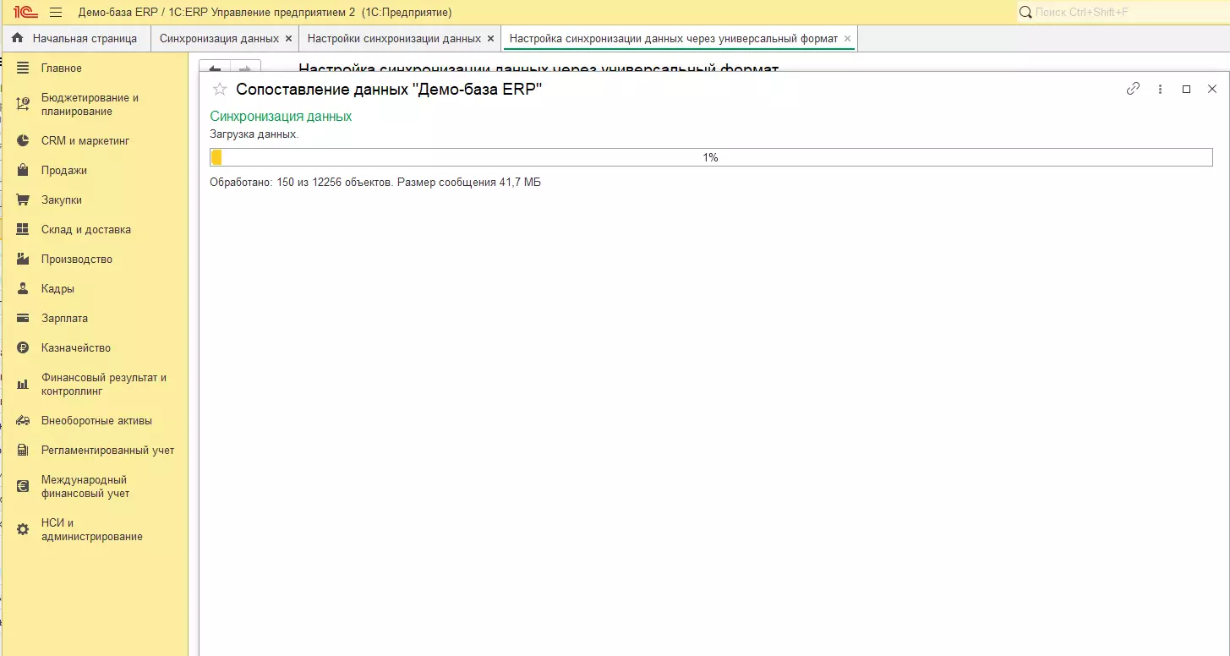
Task: Switch to the Начальная страница tab
Action: pyautogui.click(x=76, y=39)
